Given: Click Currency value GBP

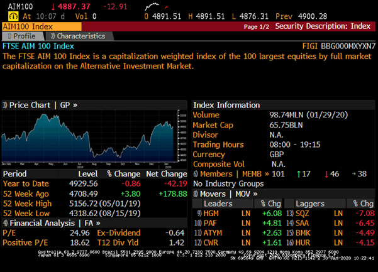Looking at the screenshot, I should (277, 155).
